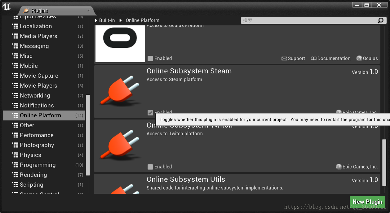Uncheck Online Subsystem Steam Enabled checkbox
This screenshot has width=390, height=213.
pyautogui.click(x=150, y=113)
